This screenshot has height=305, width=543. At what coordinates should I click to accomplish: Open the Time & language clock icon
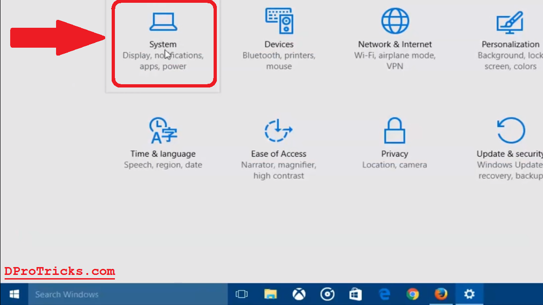(x=163, y=131)
